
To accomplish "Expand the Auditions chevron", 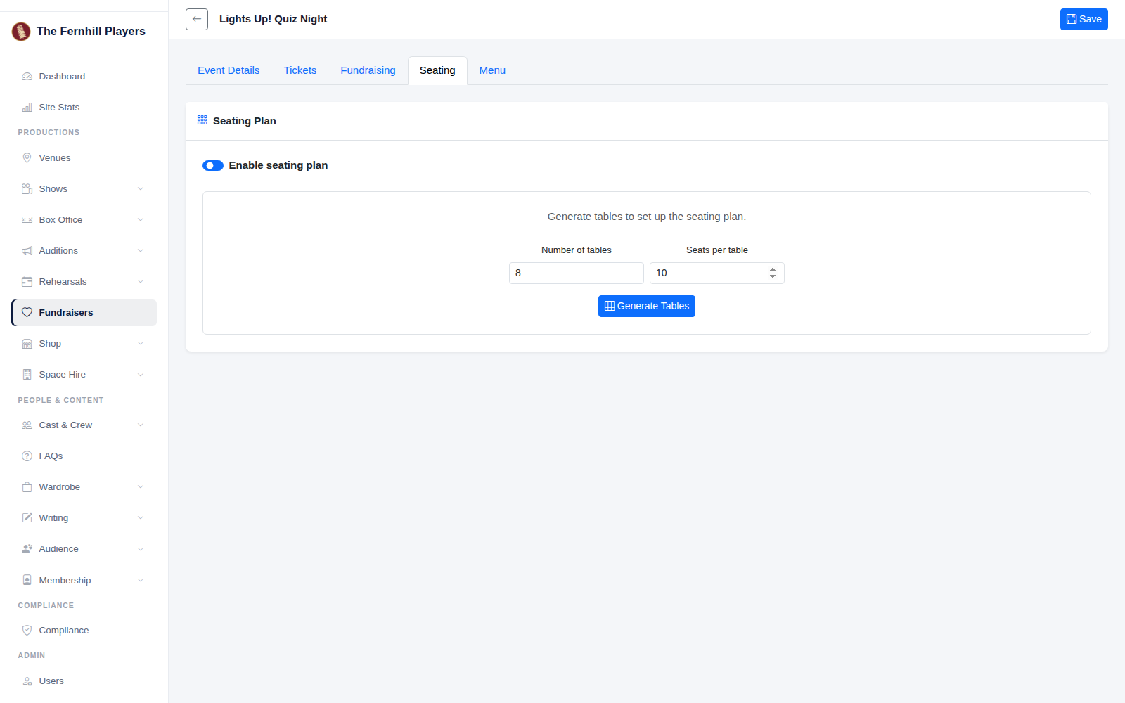I will 141,251.
